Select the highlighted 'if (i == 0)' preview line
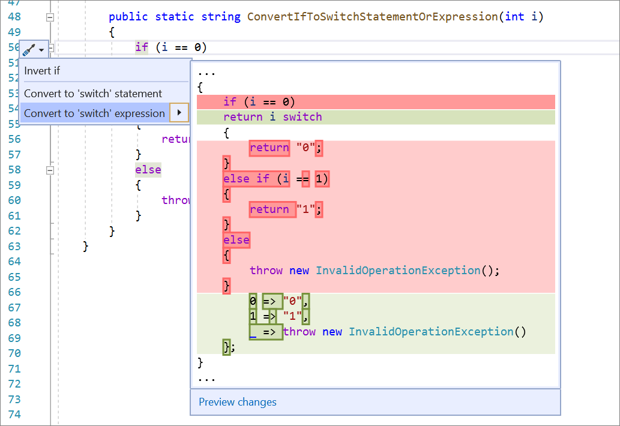This screenshot has width=620, height=426. (x=258, y=101)
